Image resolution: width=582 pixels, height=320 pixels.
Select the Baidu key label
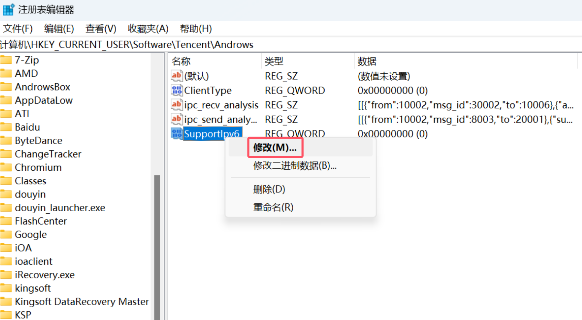coord(27,127)
